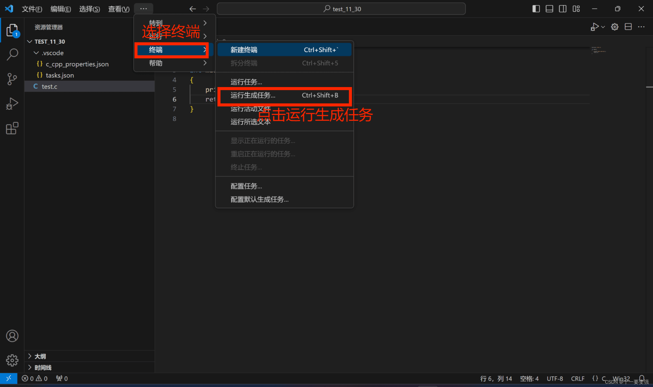653x387 pixels.
Task: Change indentation via 空格: 4
Action: click(x=529, y=378)
